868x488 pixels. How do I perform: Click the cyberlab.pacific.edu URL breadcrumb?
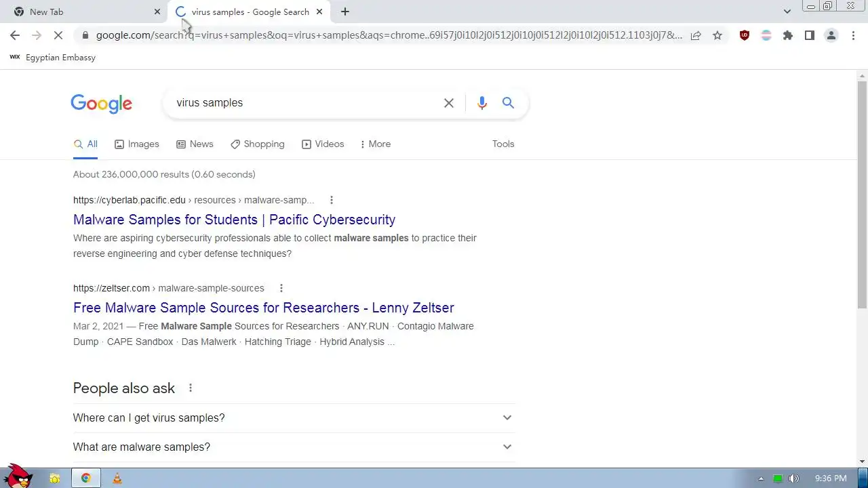point(194,200)
